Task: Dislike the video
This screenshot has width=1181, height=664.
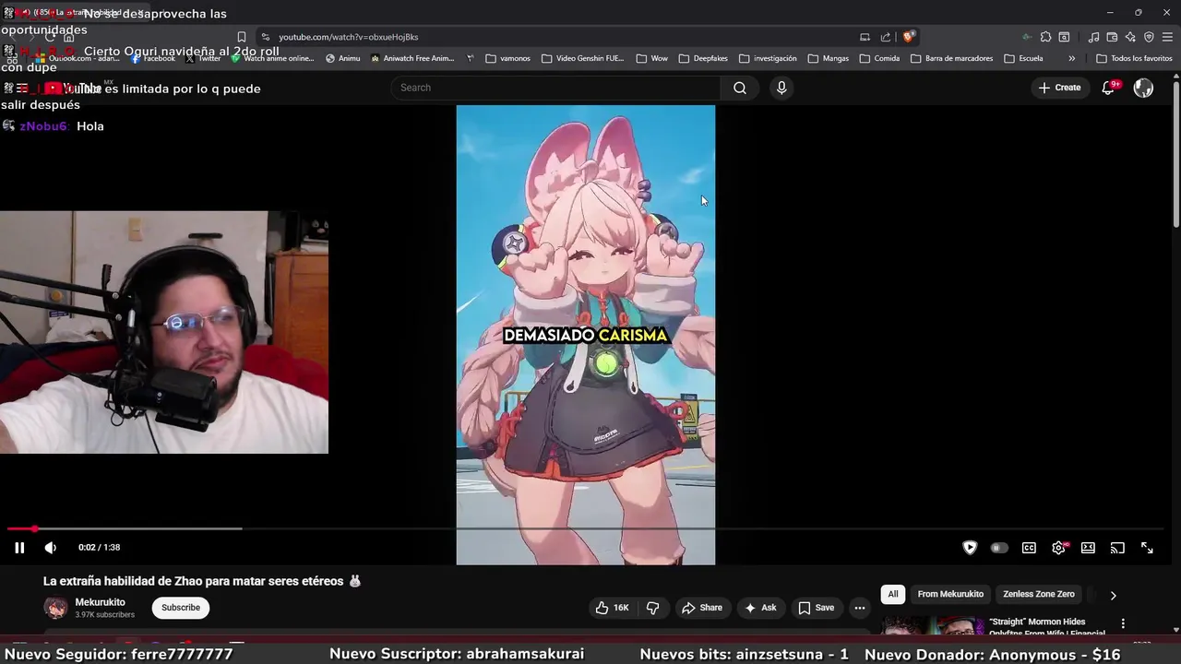Action: coord(652,608)
